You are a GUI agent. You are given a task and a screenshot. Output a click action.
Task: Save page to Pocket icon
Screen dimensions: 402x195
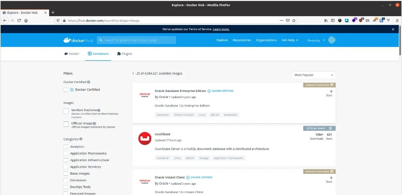click(288, 20)
